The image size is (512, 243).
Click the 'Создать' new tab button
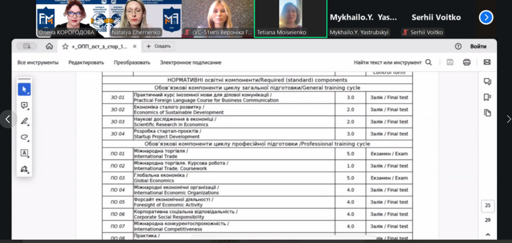159,46
